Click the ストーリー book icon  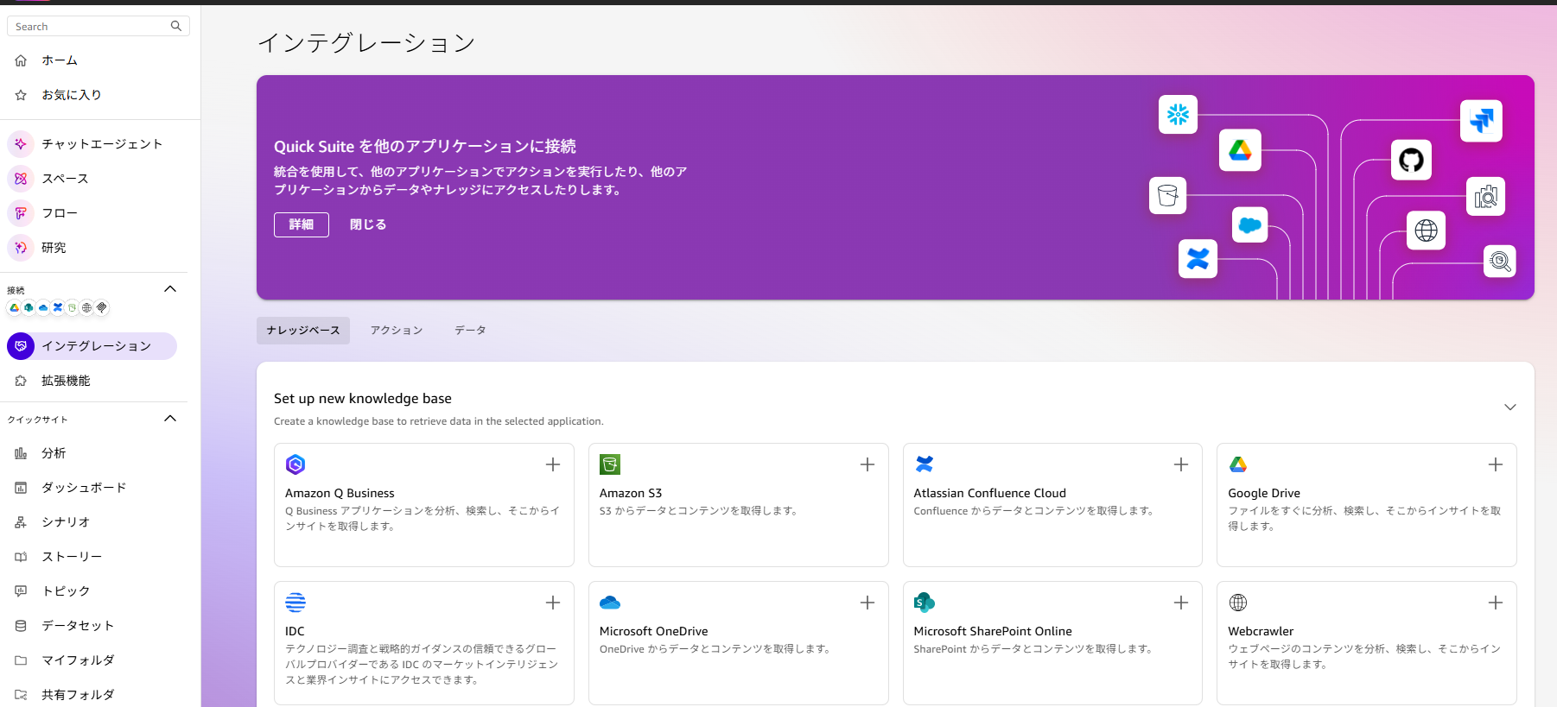pos(21,557)
